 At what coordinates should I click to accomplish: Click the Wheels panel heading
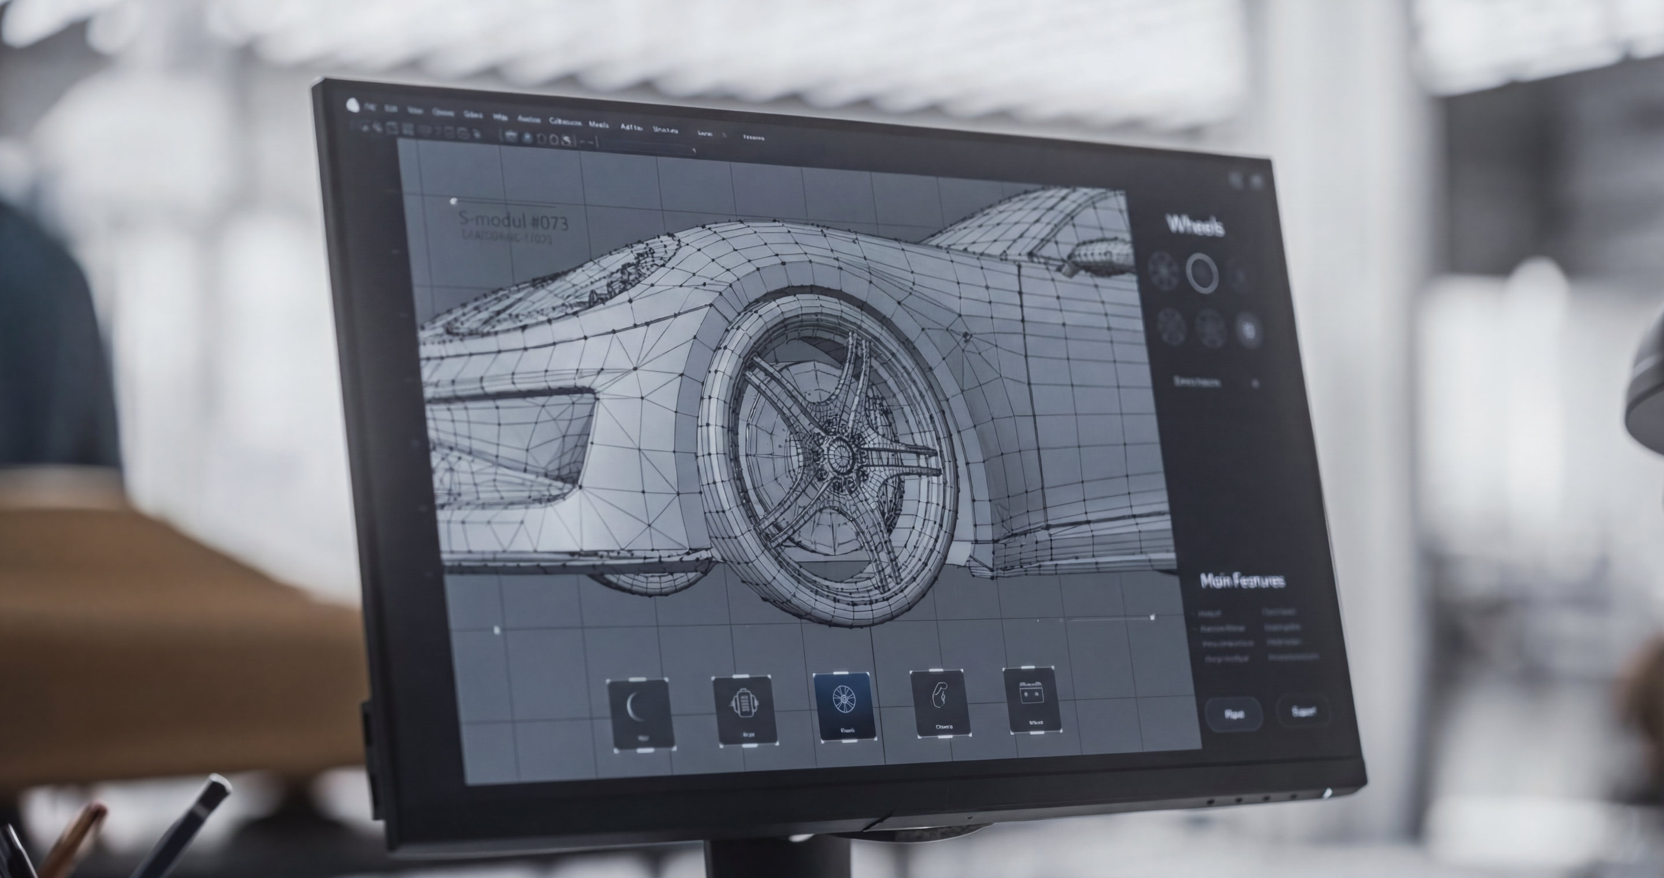point(1195,226)
